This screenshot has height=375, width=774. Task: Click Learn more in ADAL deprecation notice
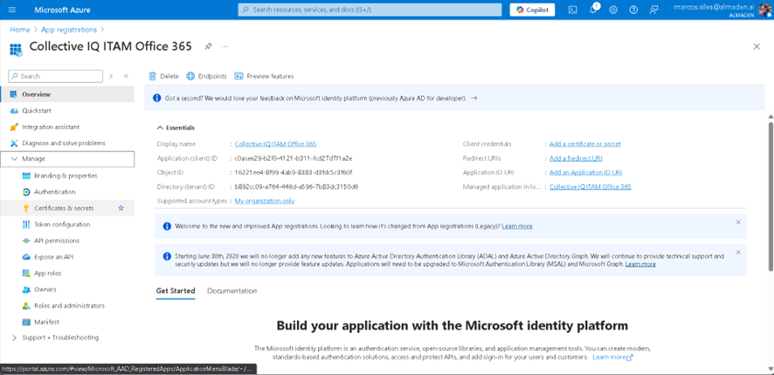[x=640, y=264]
